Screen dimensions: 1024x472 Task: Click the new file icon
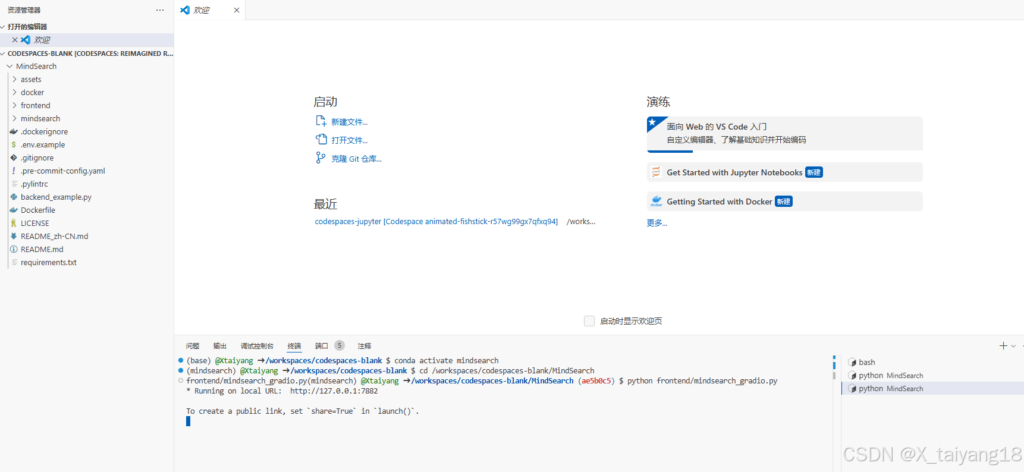(321, 121)
